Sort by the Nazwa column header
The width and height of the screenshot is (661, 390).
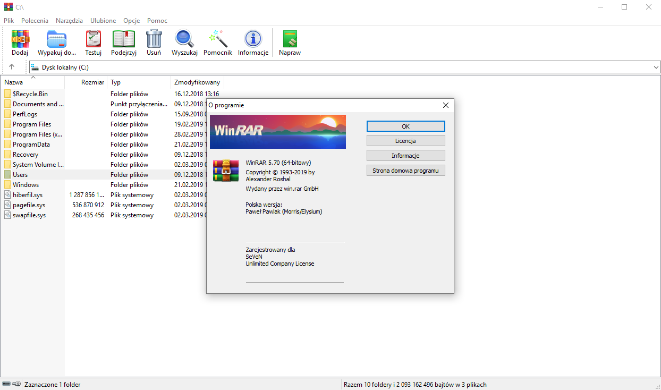[32, 82]
